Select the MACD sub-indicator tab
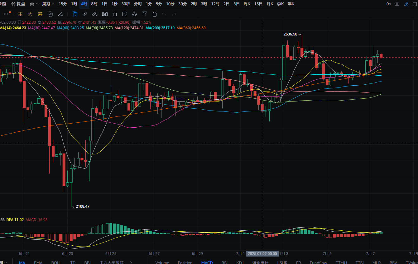418x264 pixels. (x=207, y=262)
